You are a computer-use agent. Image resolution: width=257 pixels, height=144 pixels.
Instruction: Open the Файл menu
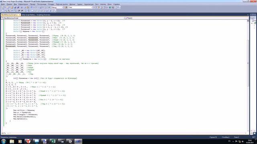3,4
